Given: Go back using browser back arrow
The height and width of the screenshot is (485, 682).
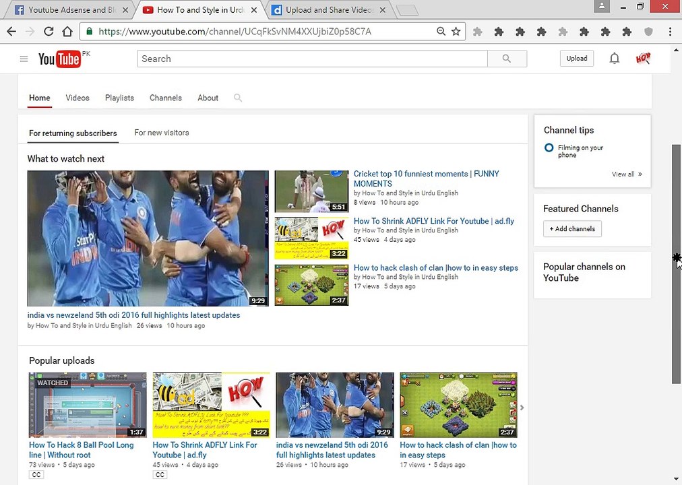Looking at the screenshot, I should (11, 31).
